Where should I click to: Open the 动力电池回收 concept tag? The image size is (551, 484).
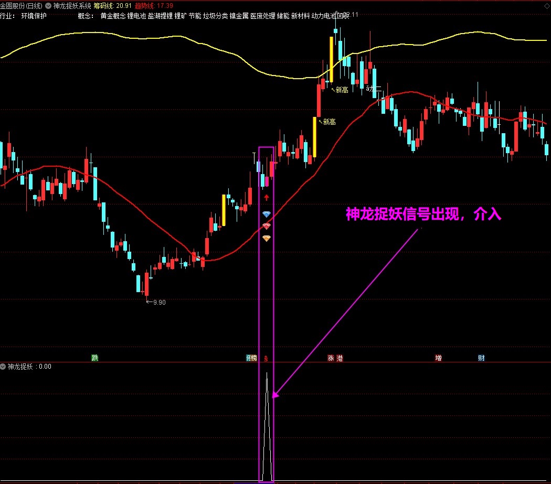(x=330, y=16)
